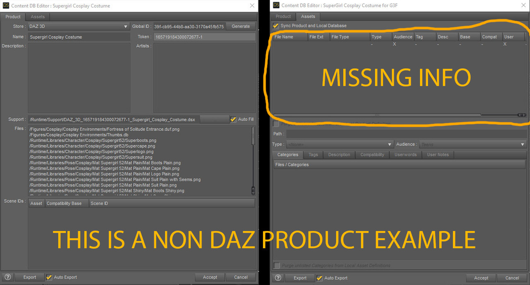Click Accept in the left editor window

click(x=210, y=277)
